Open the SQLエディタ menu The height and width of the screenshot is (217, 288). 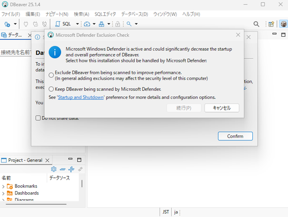click(105, 14)
